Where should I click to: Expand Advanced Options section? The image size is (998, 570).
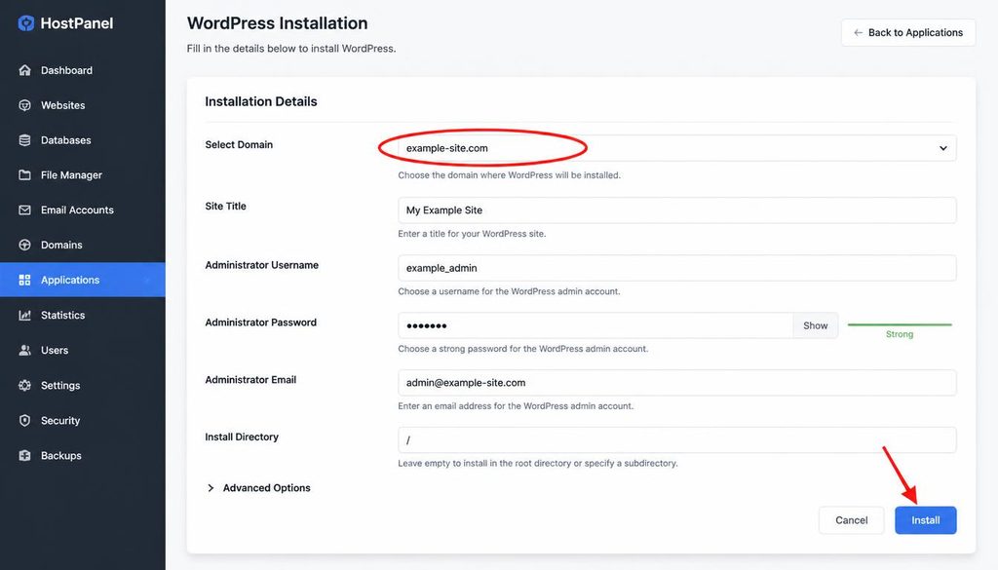(258, 488)
